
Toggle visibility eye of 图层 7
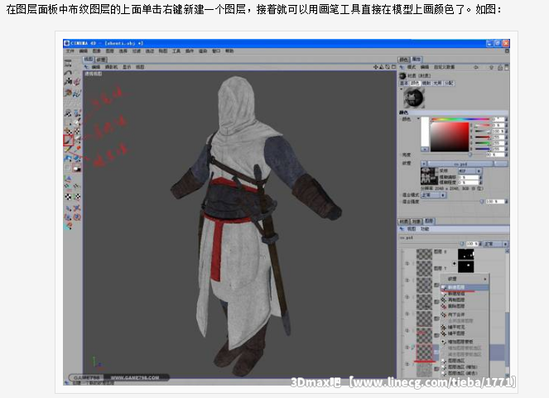pyautogui.click(x=407, y=263)
